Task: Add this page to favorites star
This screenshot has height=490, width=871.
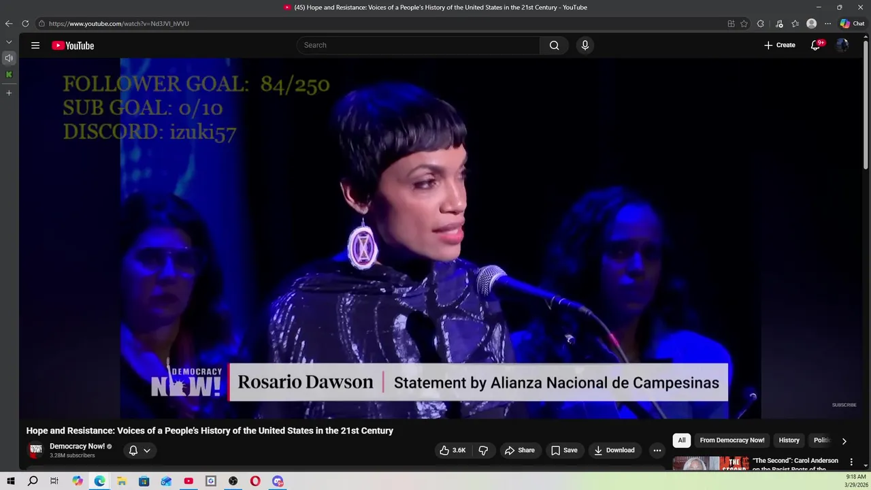Action: point(744,24)
